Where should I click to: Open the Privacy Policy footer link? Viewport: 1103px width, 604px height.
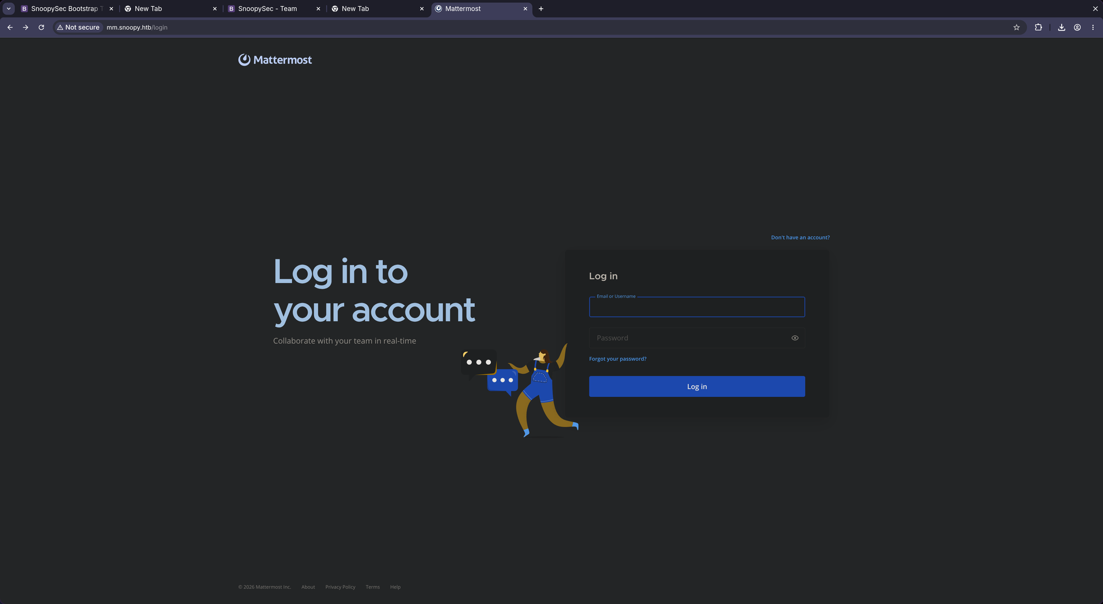pos(340,587)
